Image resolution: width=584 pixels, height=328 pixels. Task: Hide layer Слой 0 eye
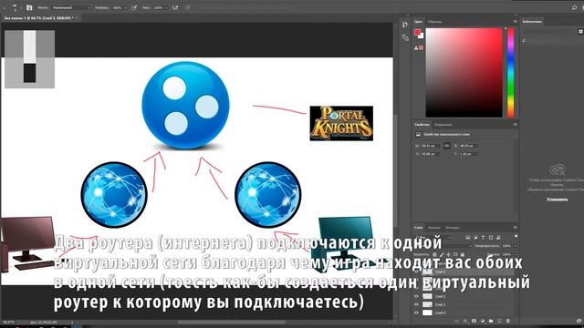(x=416, y=313)
